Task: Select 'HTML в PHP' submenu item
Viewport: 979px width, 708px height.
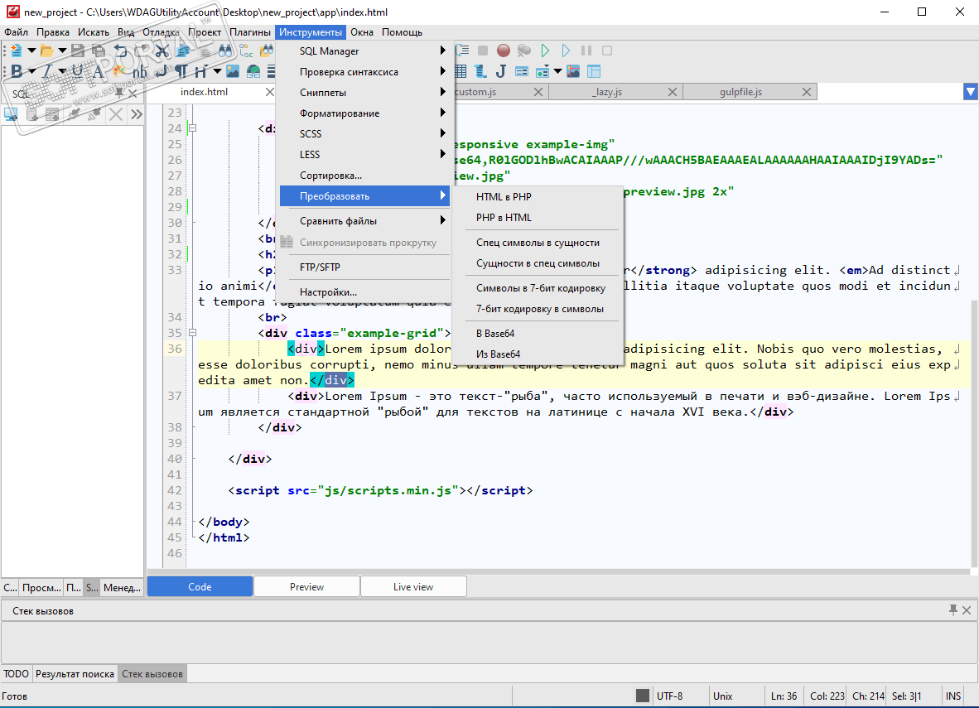Action: [504, 197]
